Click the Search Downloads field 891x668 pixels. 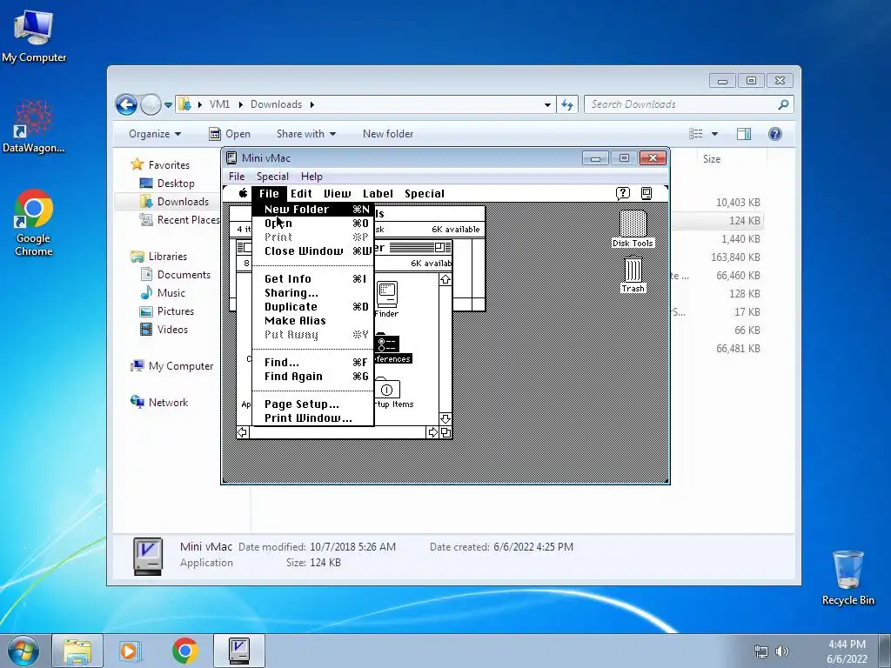[682, 104]
